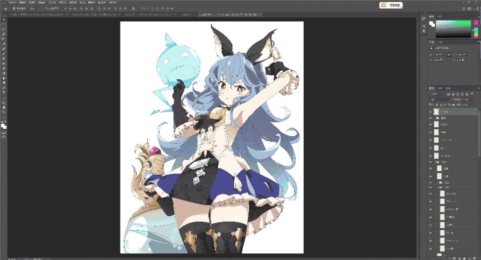The height and width of the screenshot is (260, 481).
Task: Open the layer filter kind dropdown
Action: tap(436, 94)
